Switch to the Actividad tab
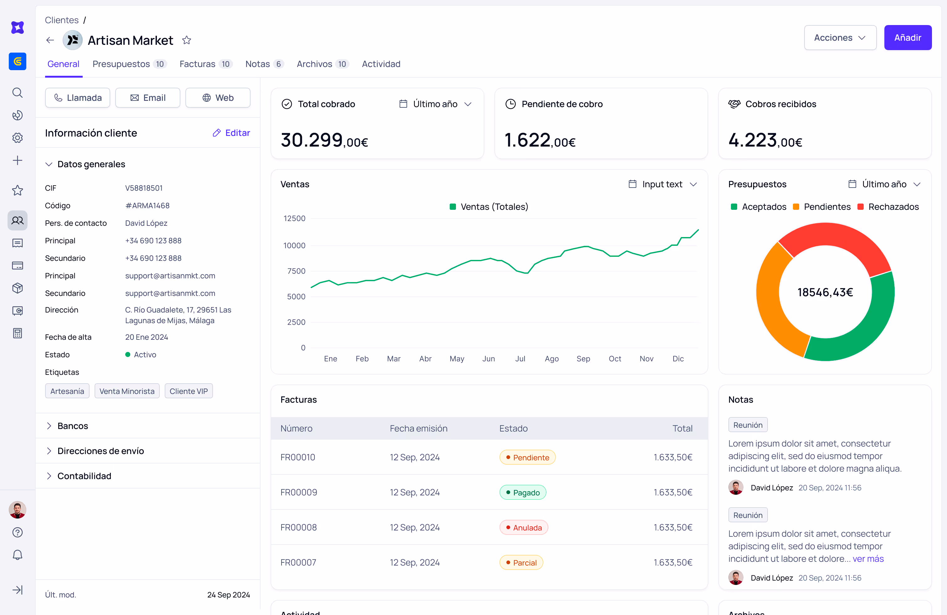 click(x=381, y=64)
